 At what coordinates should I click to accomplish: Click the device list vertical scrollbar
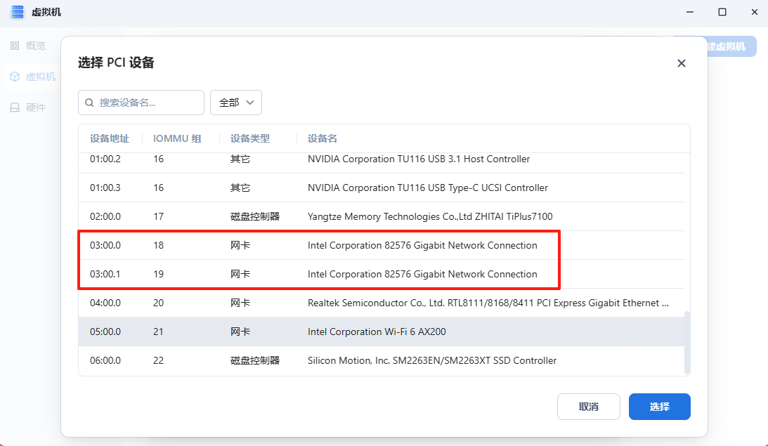pos(687,343)
